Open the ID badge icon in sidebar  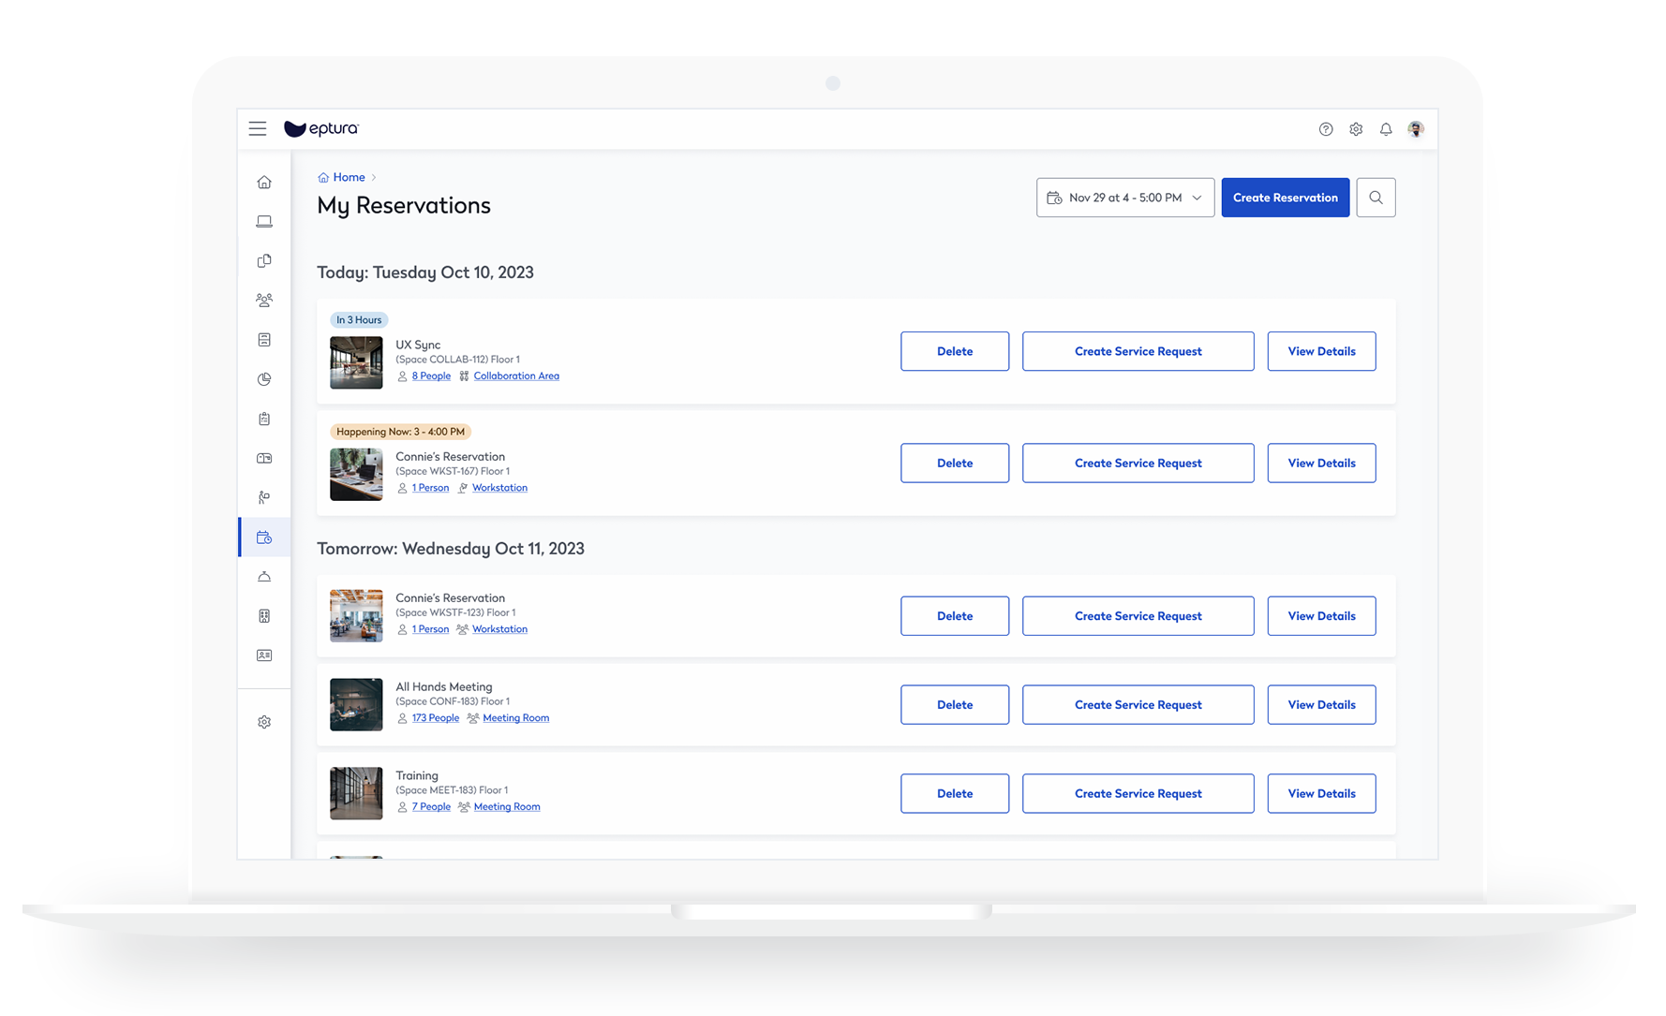tap(263, 655)
